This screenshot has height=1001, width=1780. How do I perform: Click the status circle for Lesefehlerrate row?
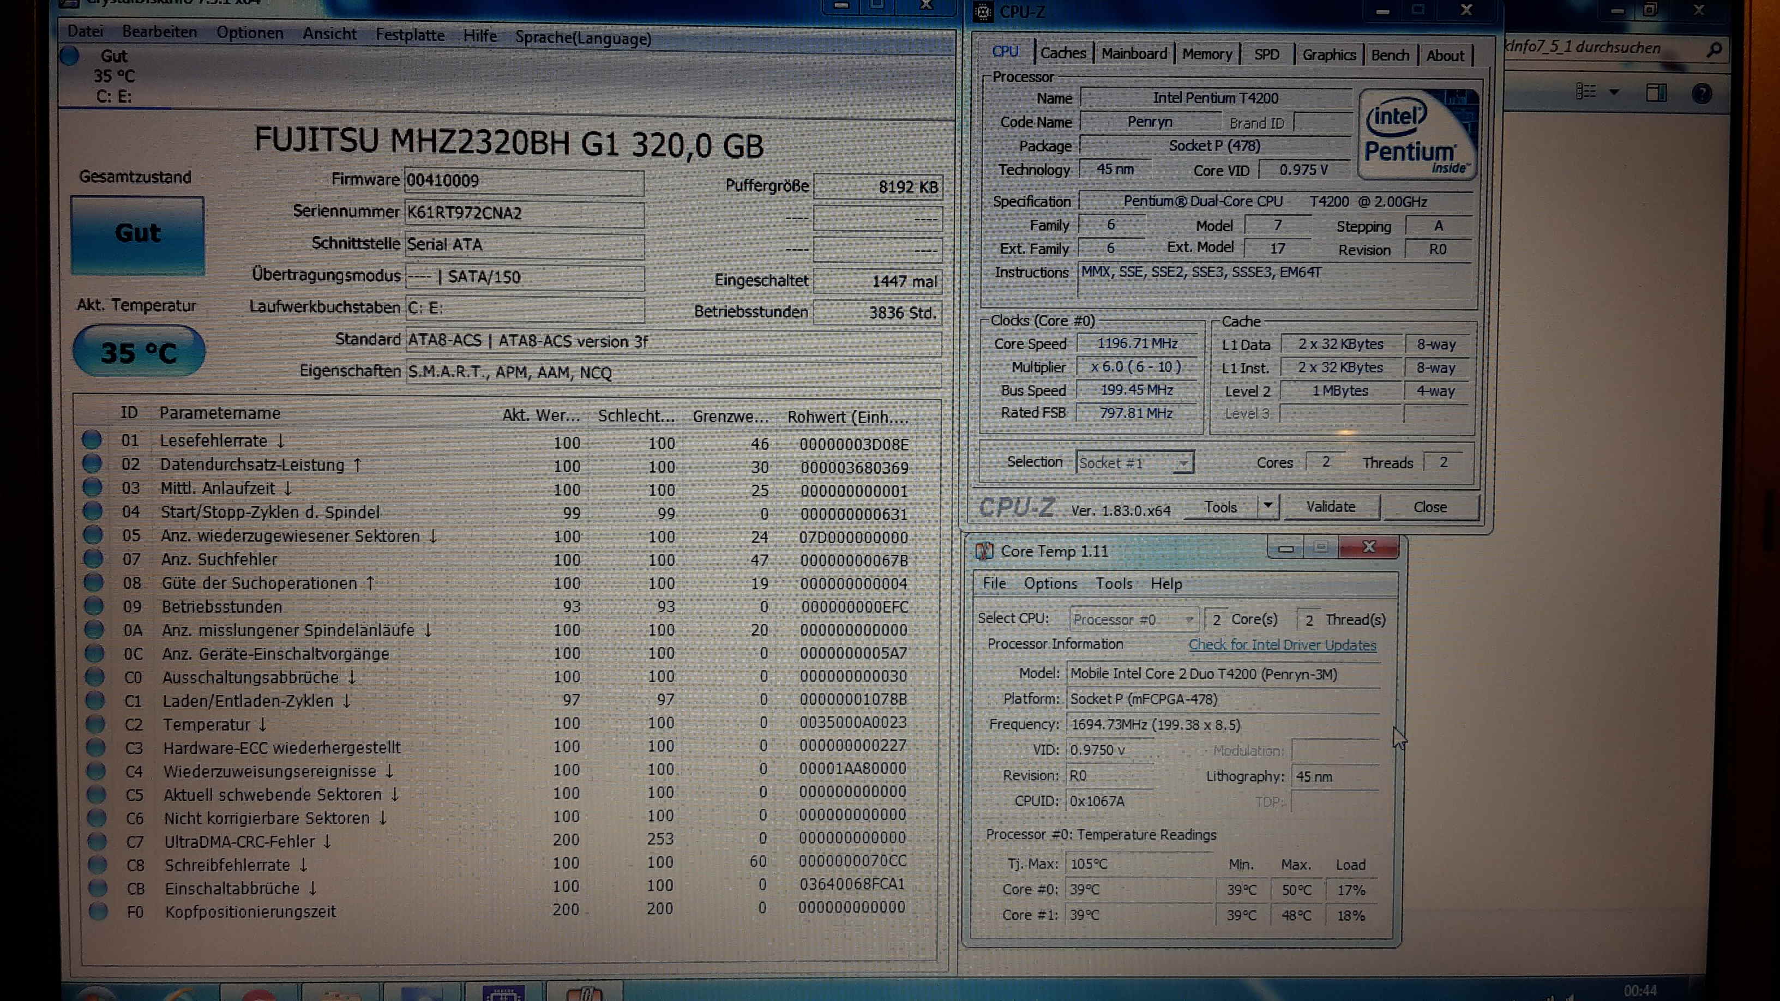(92, 439)
